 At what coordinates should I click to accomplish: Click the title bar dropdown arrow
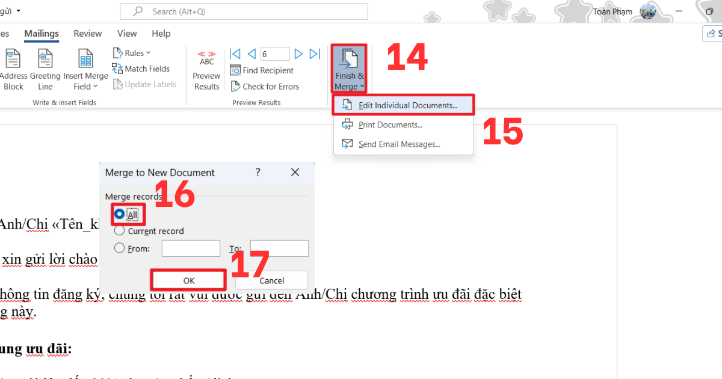tap(18, 11)
